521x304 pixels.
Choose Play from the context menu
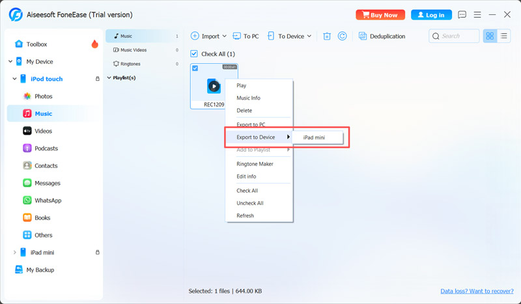click(x=241, y=85)
